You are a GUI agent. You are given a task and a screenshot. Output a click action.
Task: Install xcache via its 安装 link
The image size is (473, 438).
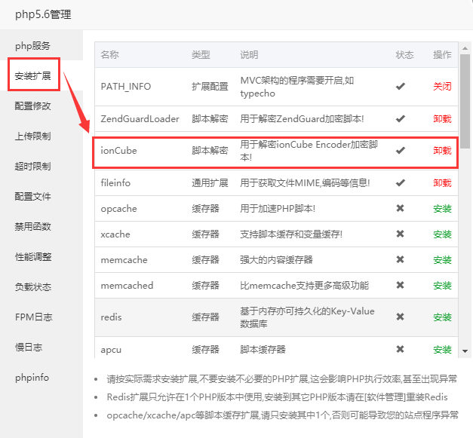[442, 234]
